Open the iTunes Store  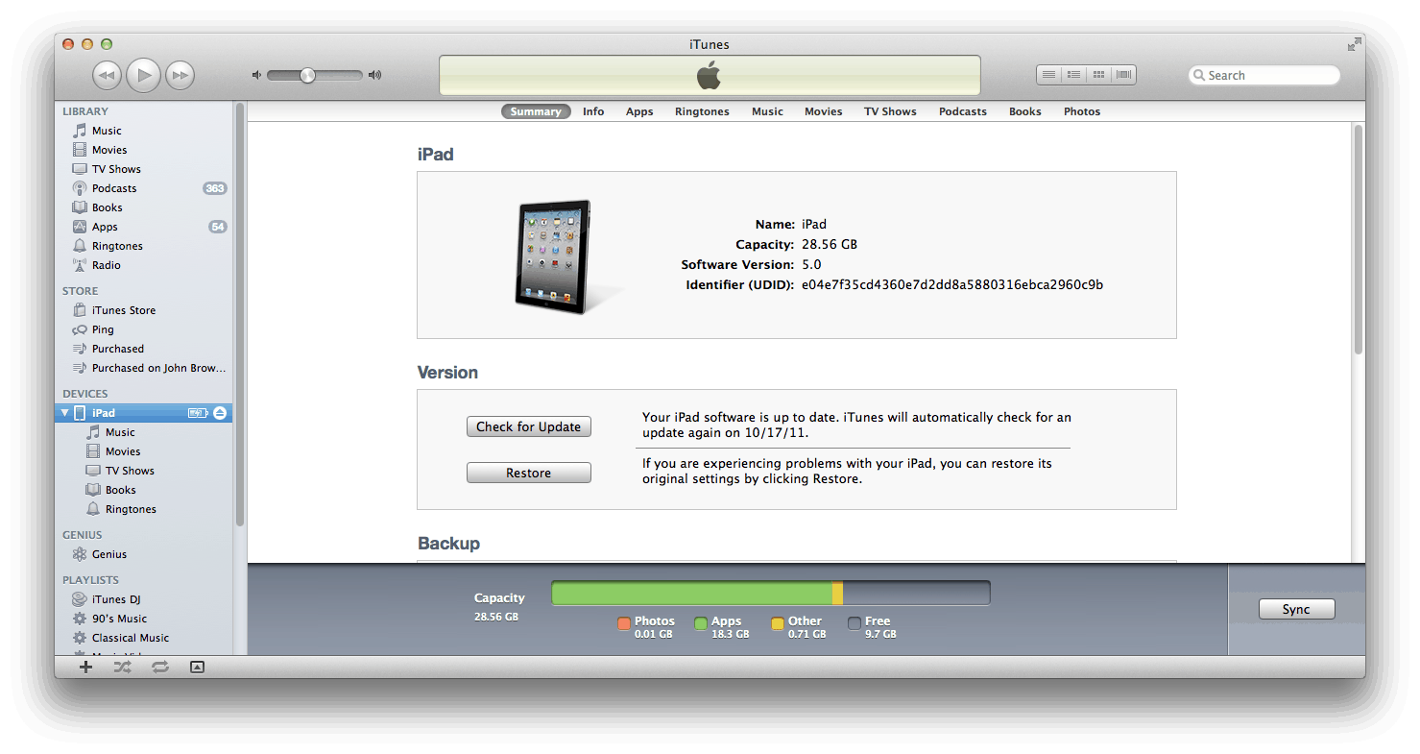coord(123,310)
